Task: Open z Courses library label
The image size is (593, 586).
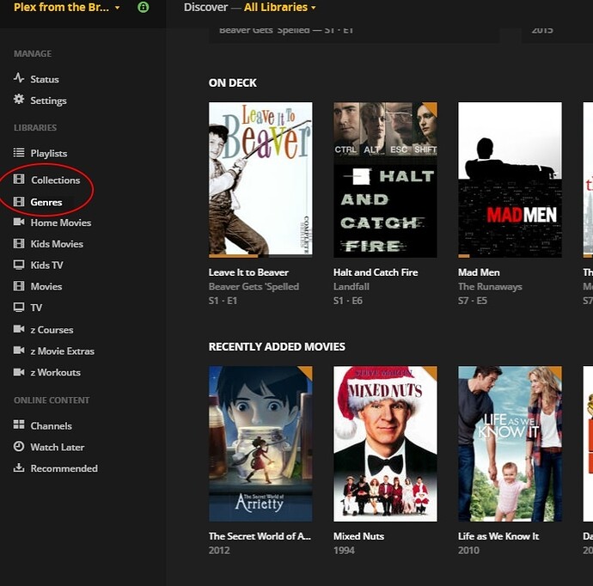Action: pyautogui.click(x=52, y=330)
